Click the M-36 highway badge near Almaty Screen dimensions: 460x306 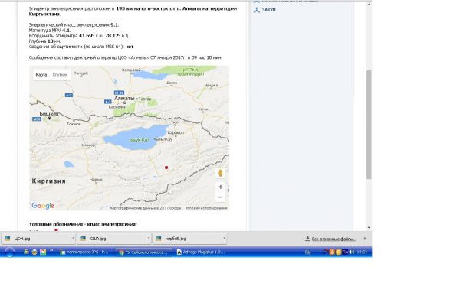pyautogui.click(x=119, y=93)
